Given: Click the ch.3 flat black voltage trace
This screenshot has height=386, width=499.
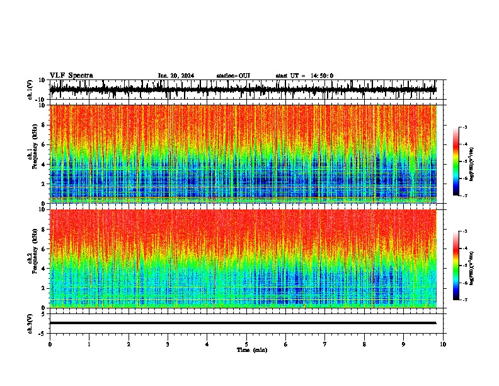Looking at the screenshot, I should pos(243,323).
